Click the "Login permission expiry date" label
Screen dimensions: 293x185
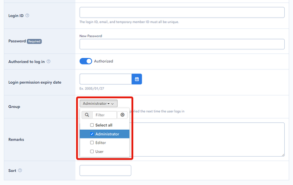35,82
